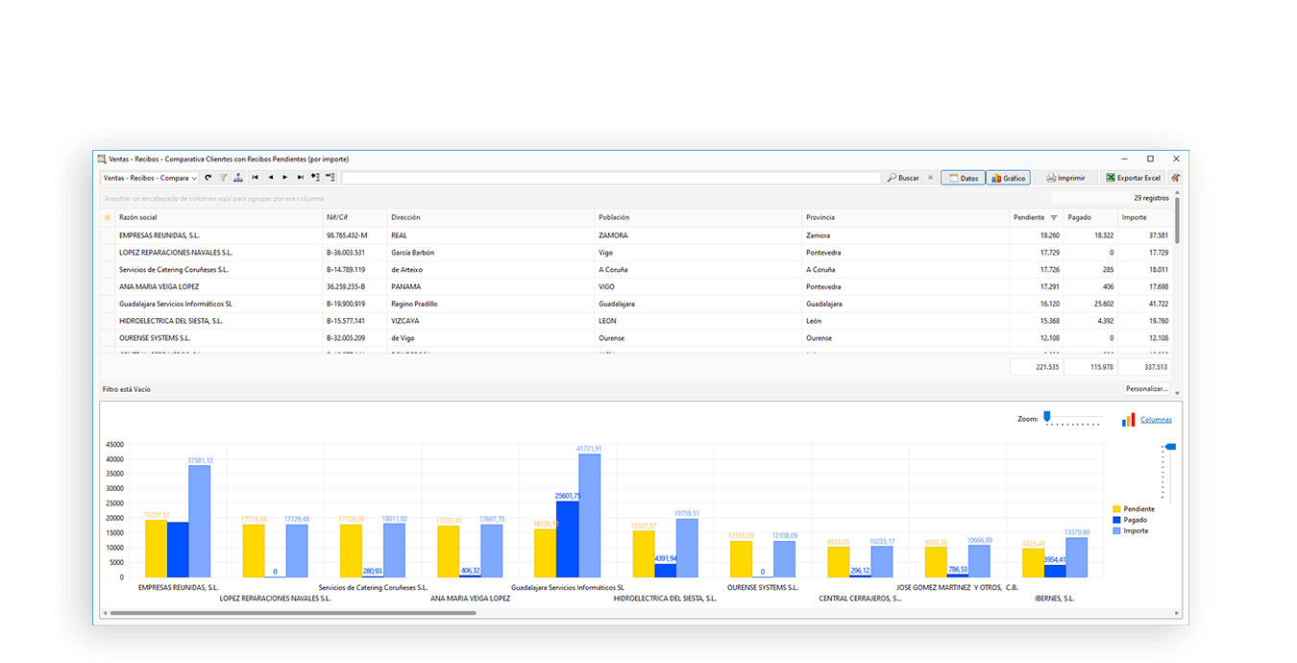Viewport: 1297px width, 663px height.
Task: Click inside the search text field
Action: tap(610, 178)
